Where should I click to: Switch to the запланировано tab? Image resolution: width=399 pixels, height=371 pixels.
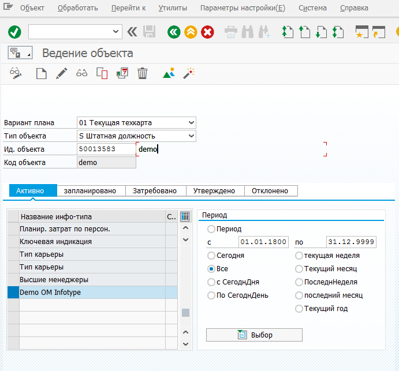pyautogui.click(x=91, y=191)
